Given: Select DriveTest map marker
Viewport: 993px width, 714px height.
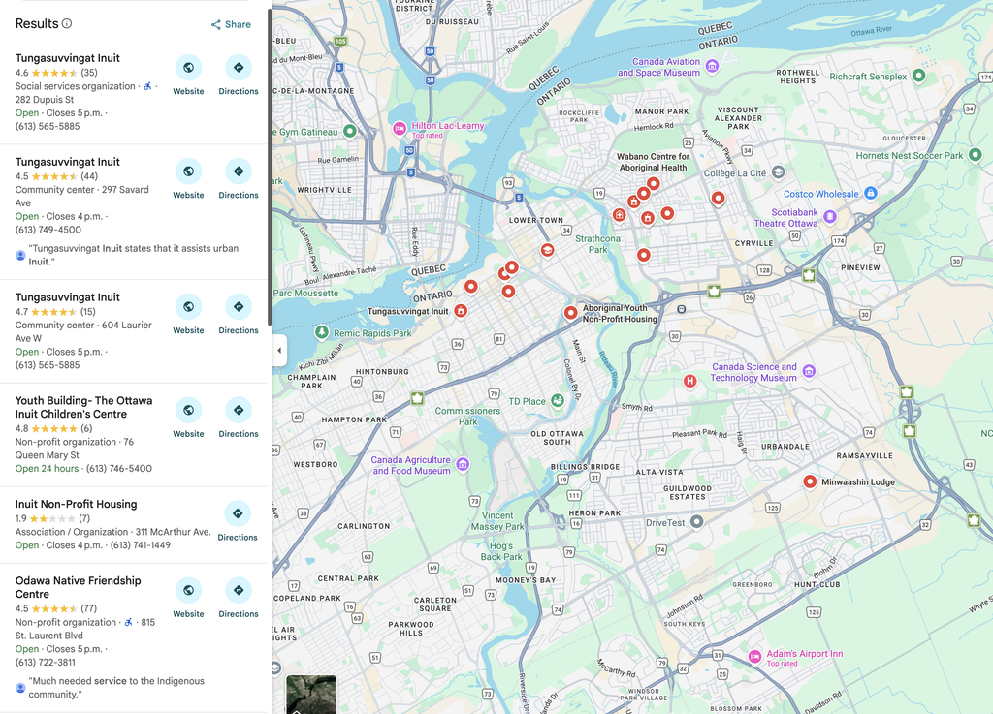Looking at the screenshot, I should tap(696, 522).
